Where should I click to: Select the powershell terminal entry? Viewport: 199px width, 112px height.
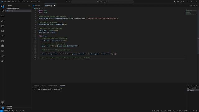coord(193,88)
